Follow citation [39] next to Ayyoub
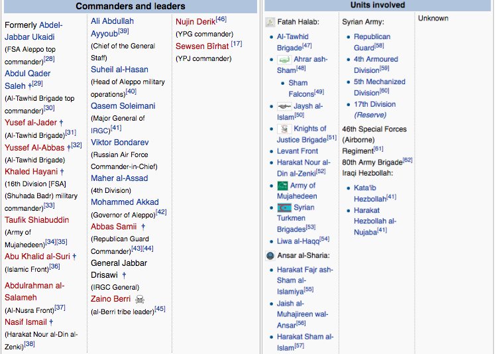495x354 pixels. 123,31
